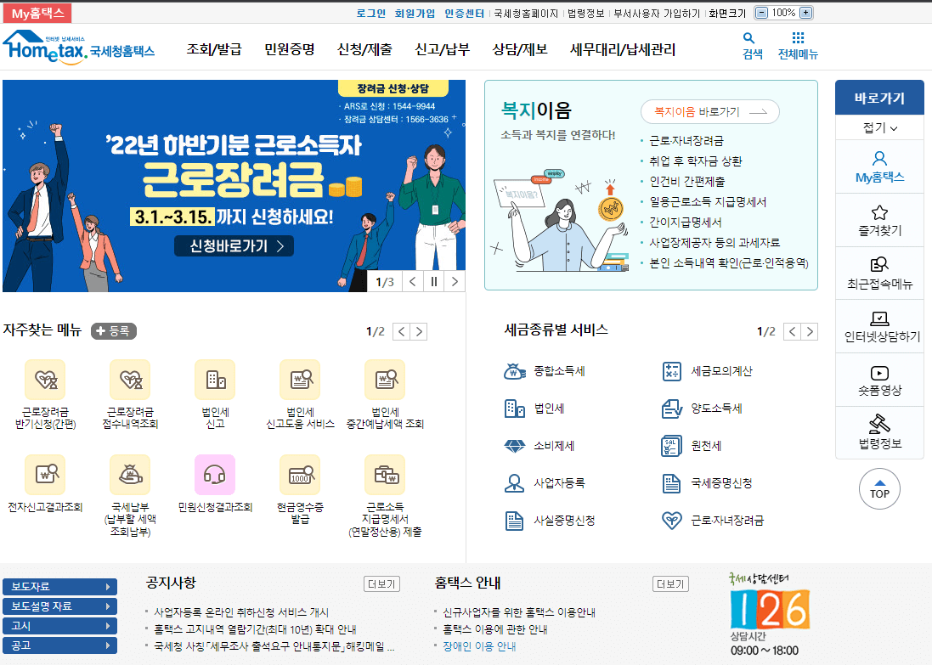932x665 pixels.
Task: Go to previous page of 자주찾는 메뉴
Action: 402,331
